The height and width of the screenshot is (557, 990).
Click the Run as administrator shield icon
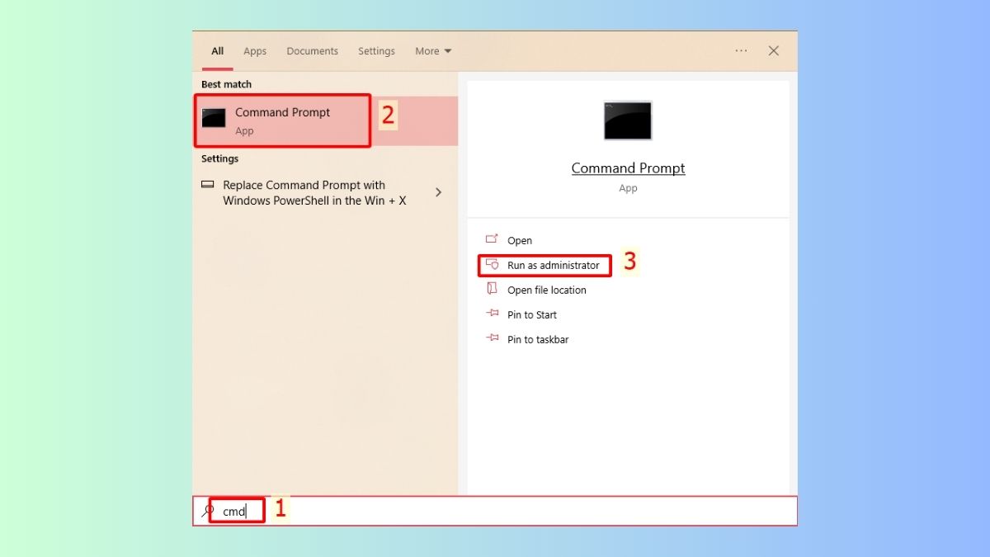[x=492, y=264]
